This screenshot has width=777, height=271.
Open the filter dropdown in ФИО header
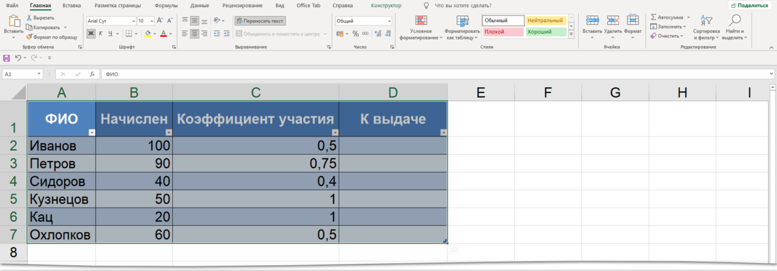(x=91, y=132)
